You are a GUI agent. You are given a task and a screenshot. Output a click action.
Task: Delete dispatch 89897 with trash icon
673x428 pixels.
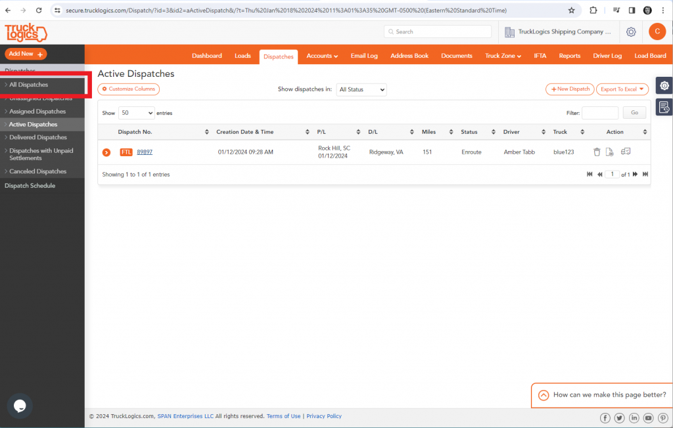[597, 152]
